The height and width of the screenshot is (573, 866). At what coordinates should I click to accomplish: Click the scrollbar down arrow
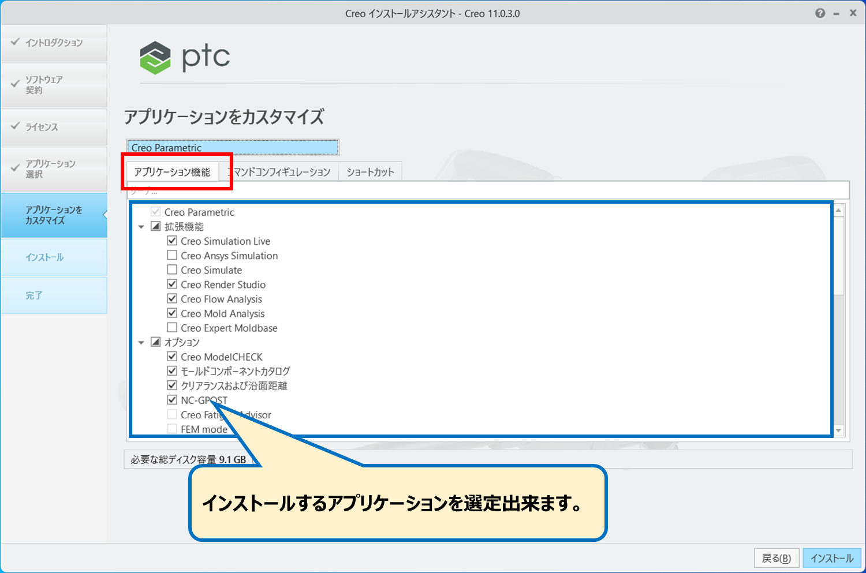(x=839, y=430)
